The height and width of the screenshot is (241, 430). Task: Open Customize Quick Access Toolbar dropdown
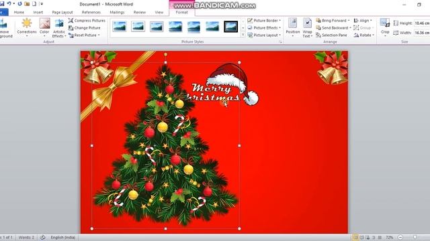[42, 4]
